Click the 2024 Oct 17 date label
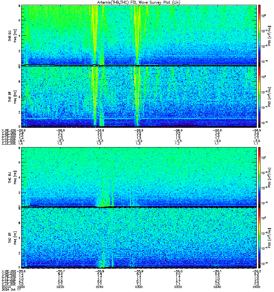Screen dimensions: 274x292 11,289
